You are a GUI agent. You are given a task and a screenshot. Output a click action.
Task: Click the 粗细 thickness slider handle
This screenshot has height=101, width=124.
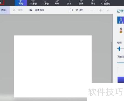click(119, 49)
